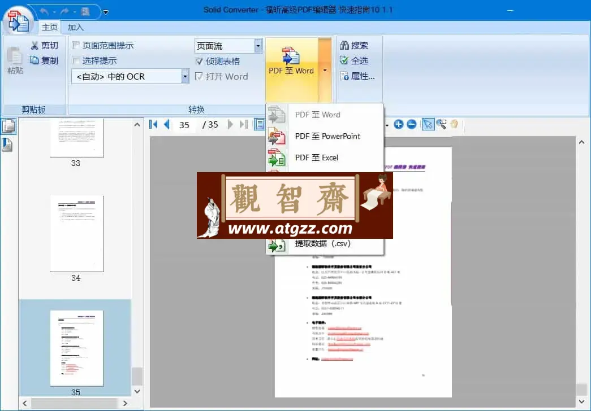This screenshot has height=411, width=591.
Task: Go to first page arrow
Action: [x=153, y=124]
